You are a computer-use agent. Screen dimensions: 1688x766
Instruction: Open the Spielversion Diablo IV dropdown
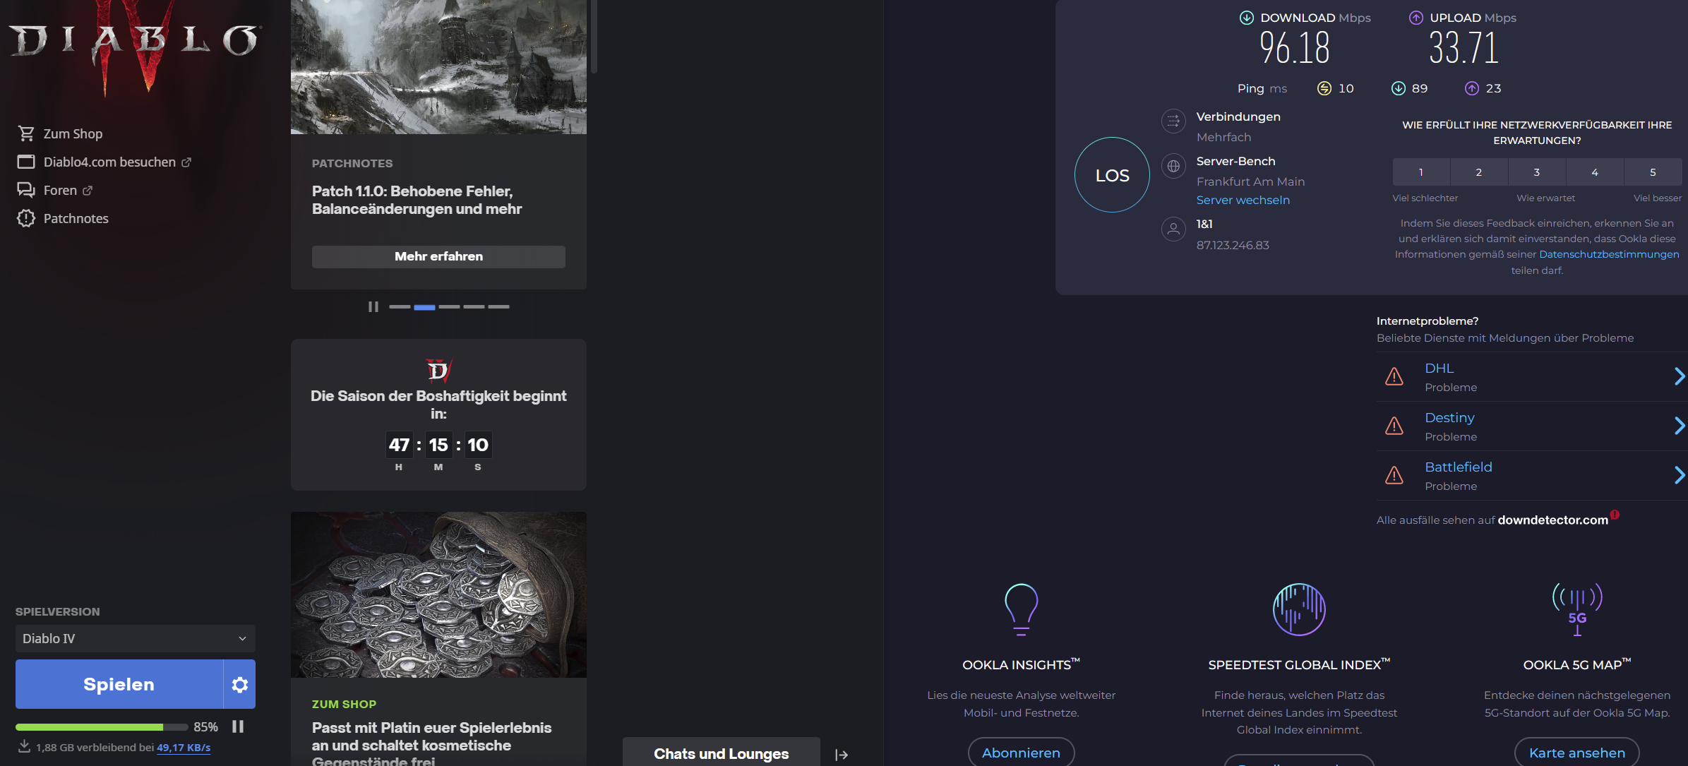[135, 638]
